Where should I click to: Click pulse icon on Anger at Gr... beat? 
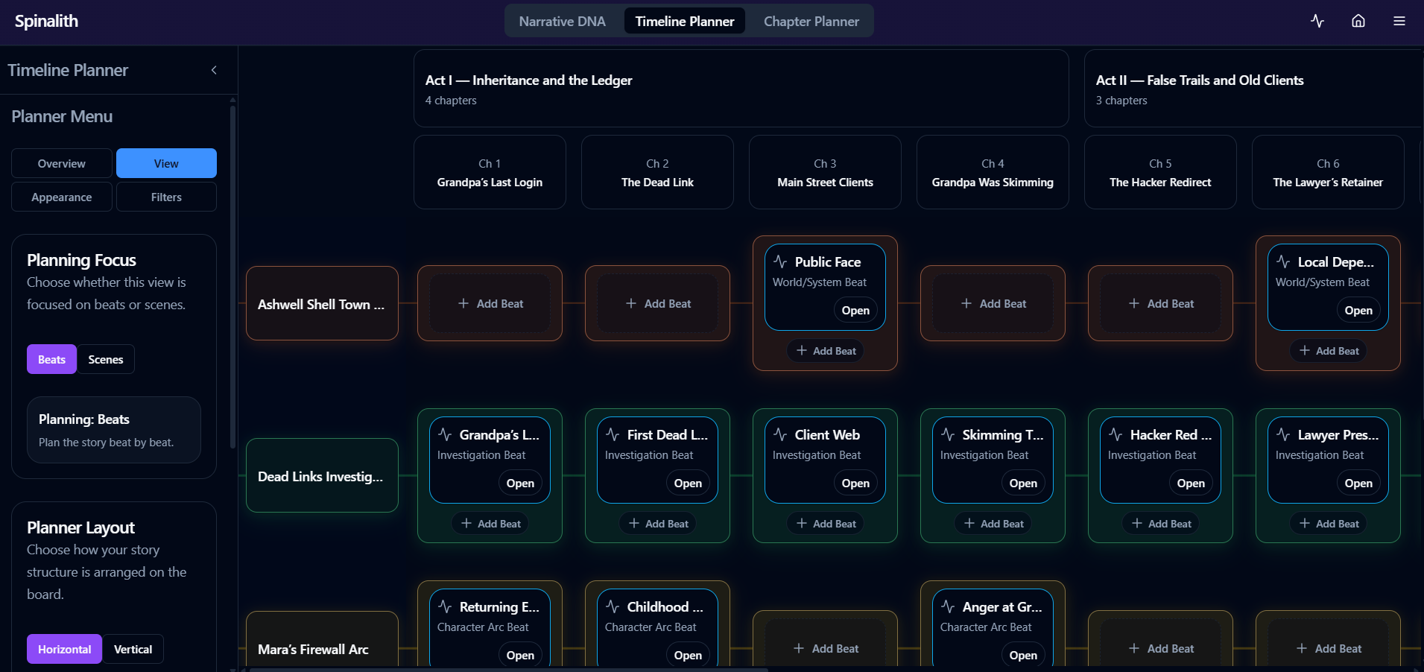click(x=948, y=606)
